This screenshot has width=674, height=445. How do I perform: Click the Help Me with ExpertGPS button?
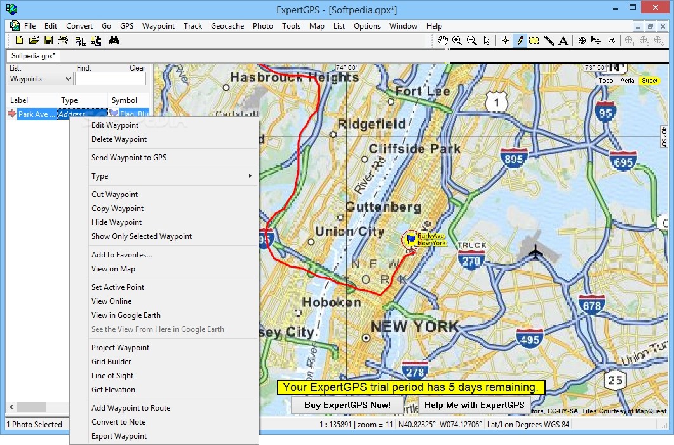(x=474, y=405)
